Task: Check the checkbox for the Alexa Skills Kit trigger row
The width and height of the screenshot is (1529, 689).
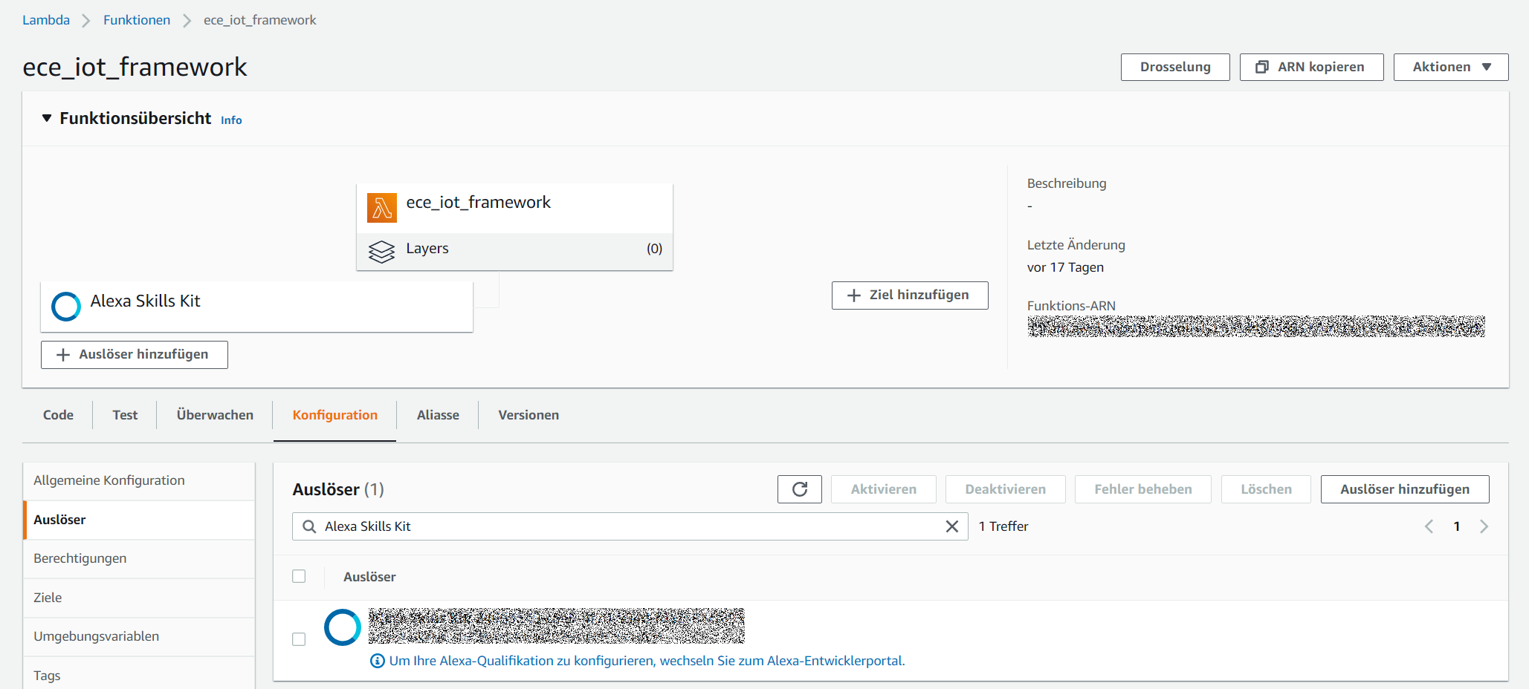Action: [x=300, y=639]
